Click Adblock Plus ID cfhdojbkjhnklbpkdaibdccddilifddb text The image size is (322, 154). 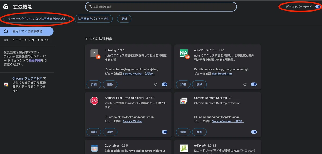coord(129,117)
